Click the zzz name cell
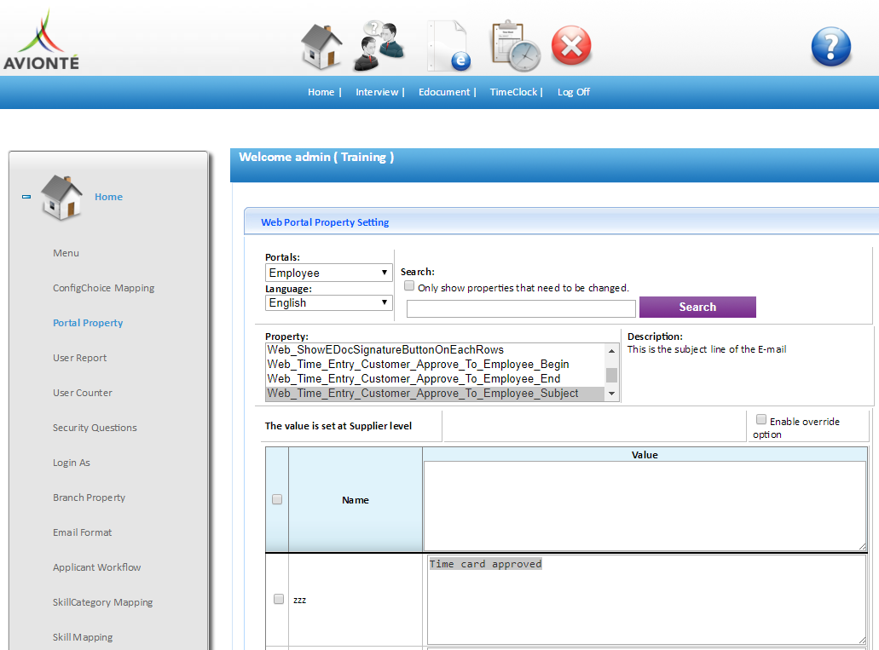Viewport: 879px width, 650px height. click(356, 600)
